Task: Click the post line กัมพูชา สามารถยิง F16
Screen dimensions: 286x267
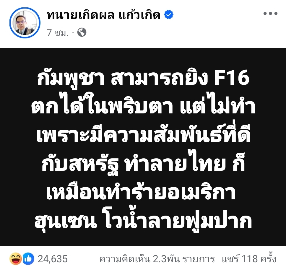Action: 143,78
